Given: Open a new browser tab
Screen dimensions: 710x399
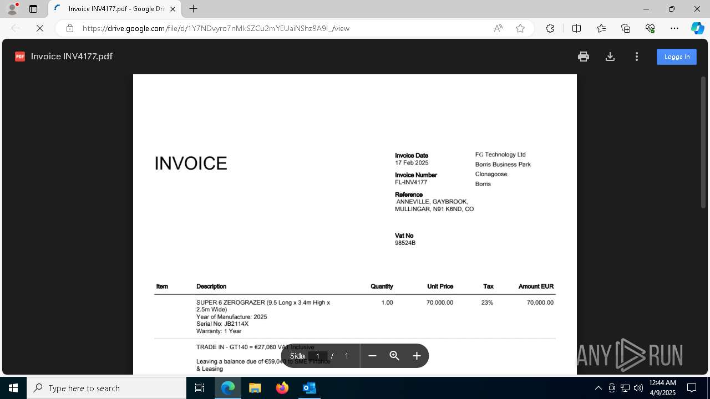Looking at the screenshot, I should tap(193, 9).
